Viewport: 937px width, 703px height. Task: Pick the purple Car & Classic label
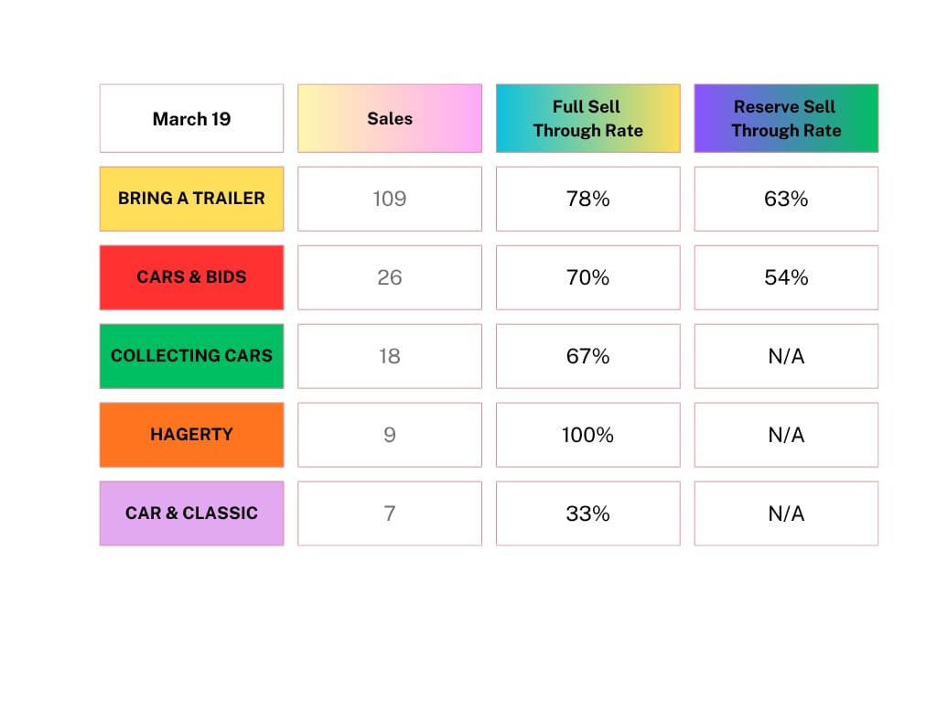pyautogui.click(x=191, y=514)
